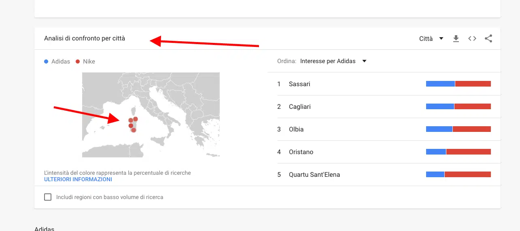
Task: Click the comparison bar for Cagliari
Action: point(458,106)
